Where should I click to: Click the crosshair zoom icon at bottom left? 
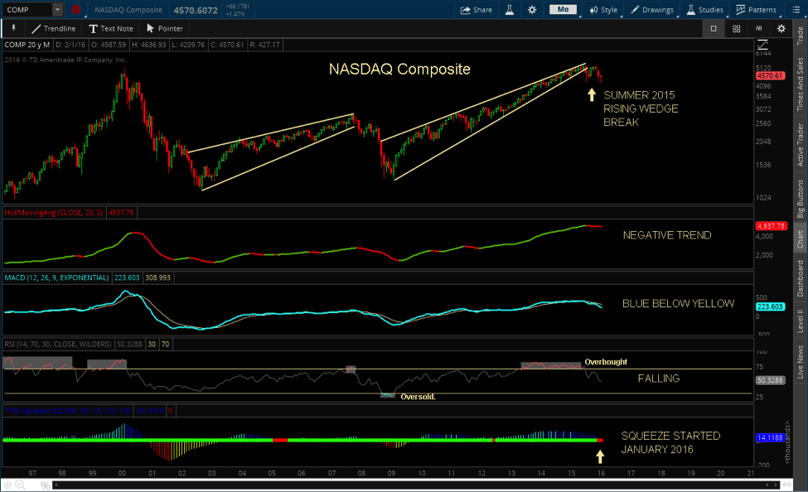(7, 485)
